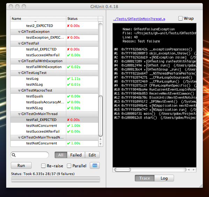Click the red X on test2_EXPECTED

point(68,26)
